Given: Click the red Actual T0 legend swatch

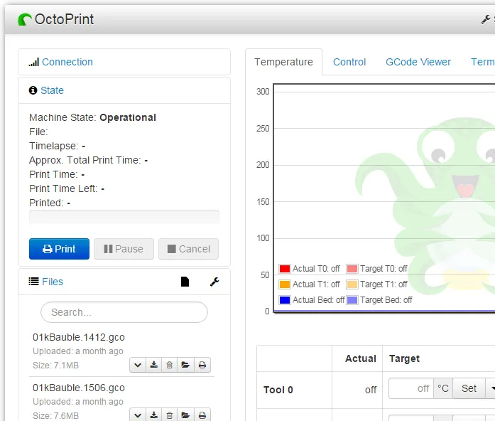Looking at the screenshot, I should [285, 269].
